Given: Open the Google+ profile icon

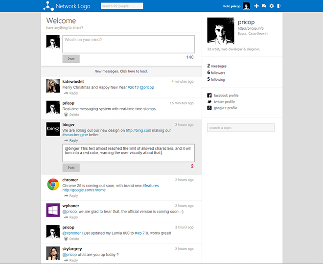Looking at the screenshot, I should (209, 108).
